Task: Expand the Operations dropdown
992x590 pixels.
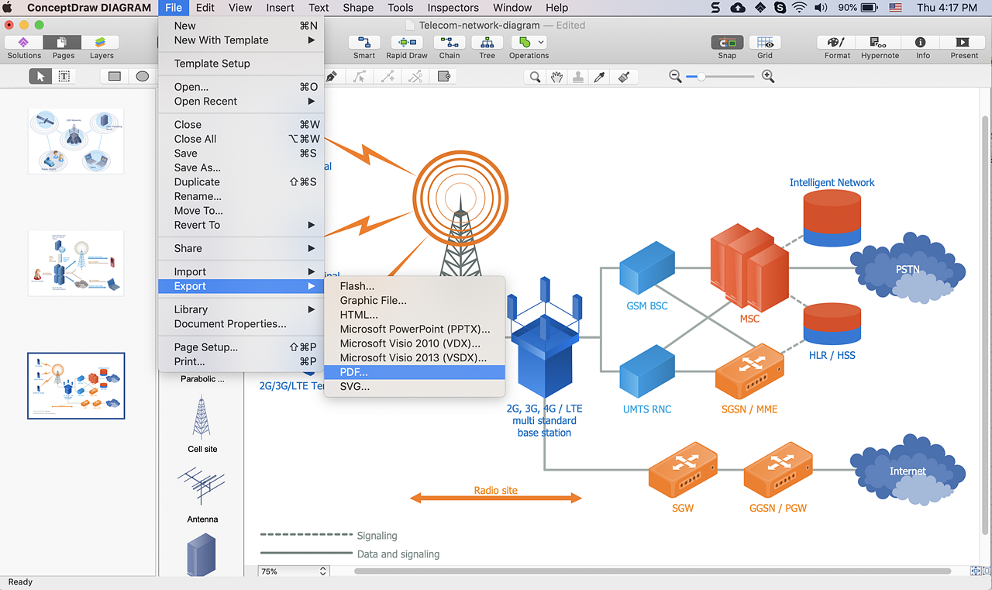Action: click(x=540, y=43)
